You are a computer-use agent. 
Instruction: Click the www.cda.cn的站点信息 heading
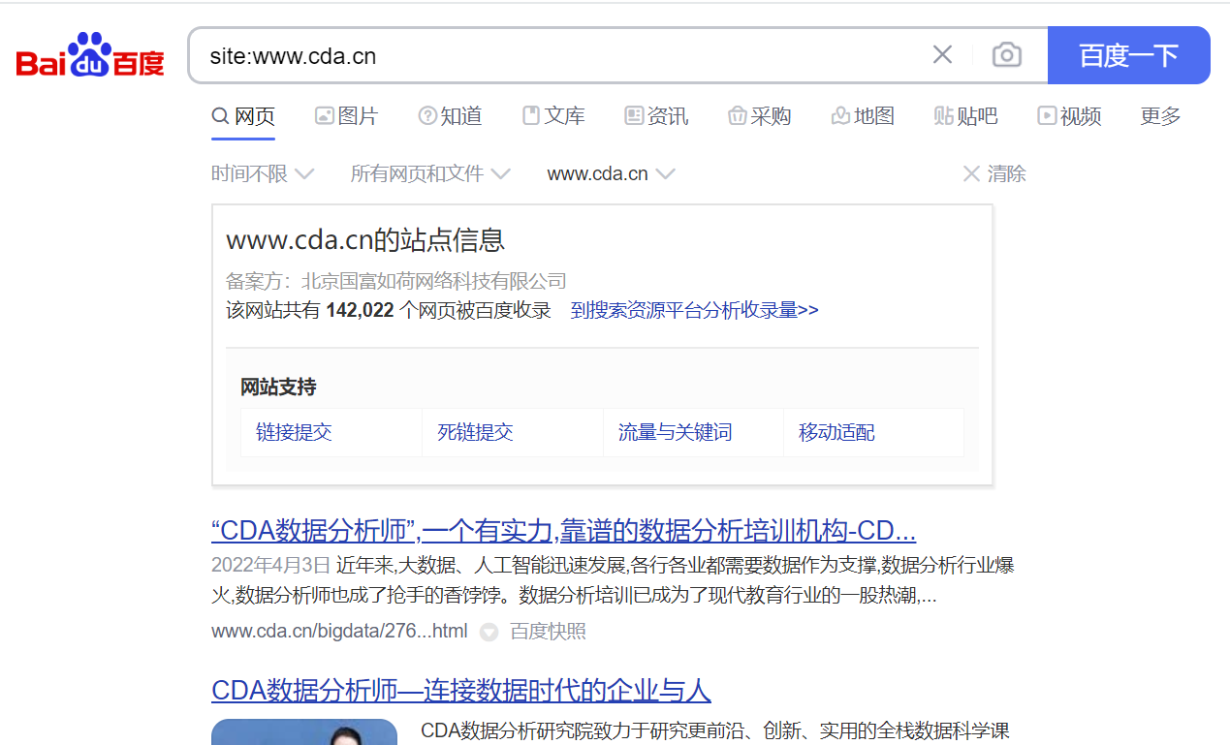[x=365, y=240]
